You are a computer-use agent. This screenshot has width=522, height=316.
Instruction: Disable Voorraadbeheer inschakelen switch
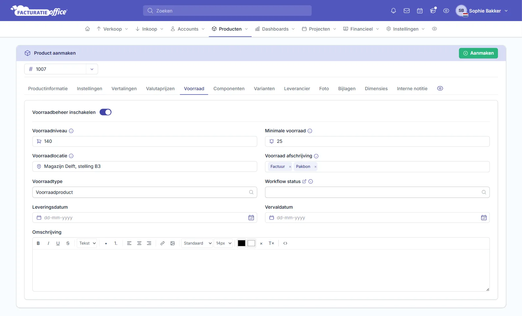[105, 112]
